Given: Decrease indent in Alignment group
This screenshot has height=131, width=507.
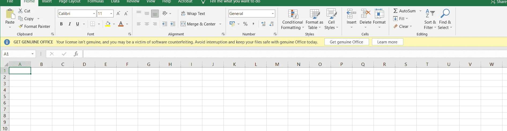Looking at the screenshot, I should click(165, 24).
